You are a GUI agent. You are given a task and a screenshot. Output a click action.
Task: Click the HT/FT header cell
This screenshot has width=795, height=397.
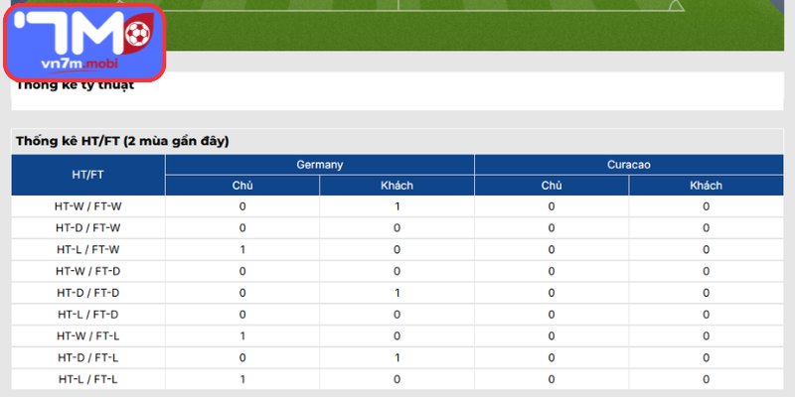88,175
